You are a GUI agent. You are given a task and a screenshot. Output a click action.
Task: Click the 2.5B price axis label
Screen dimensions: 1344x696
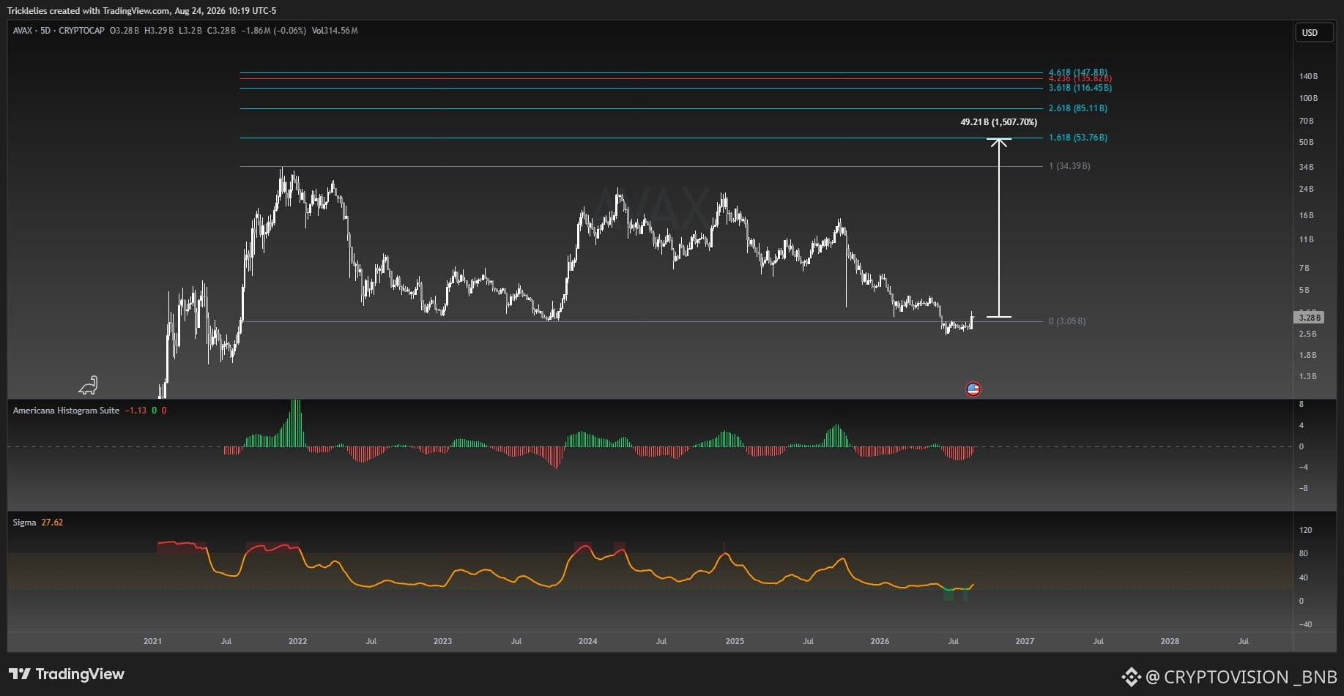click(x=1307, y=334)
